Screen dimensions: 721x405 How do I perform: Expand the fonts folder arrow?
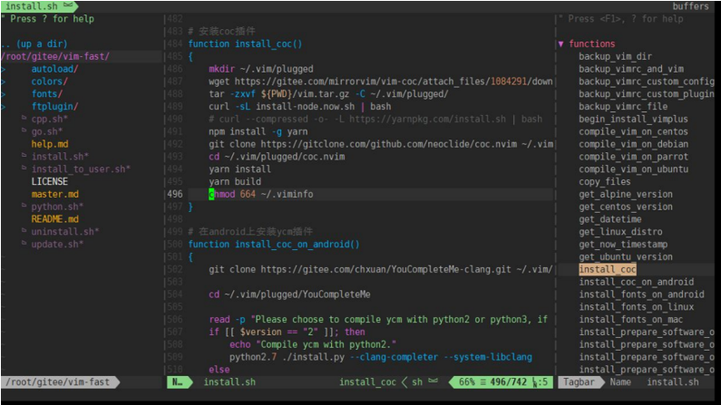[x=4, y=94]
